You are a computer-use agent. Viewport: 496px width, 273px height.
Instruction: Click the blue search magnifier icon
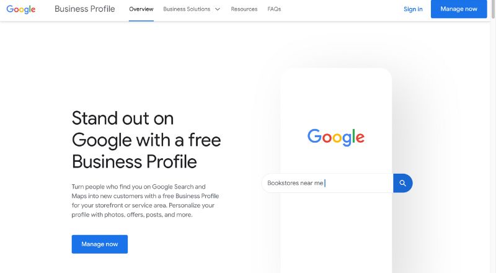click(402, 183)
